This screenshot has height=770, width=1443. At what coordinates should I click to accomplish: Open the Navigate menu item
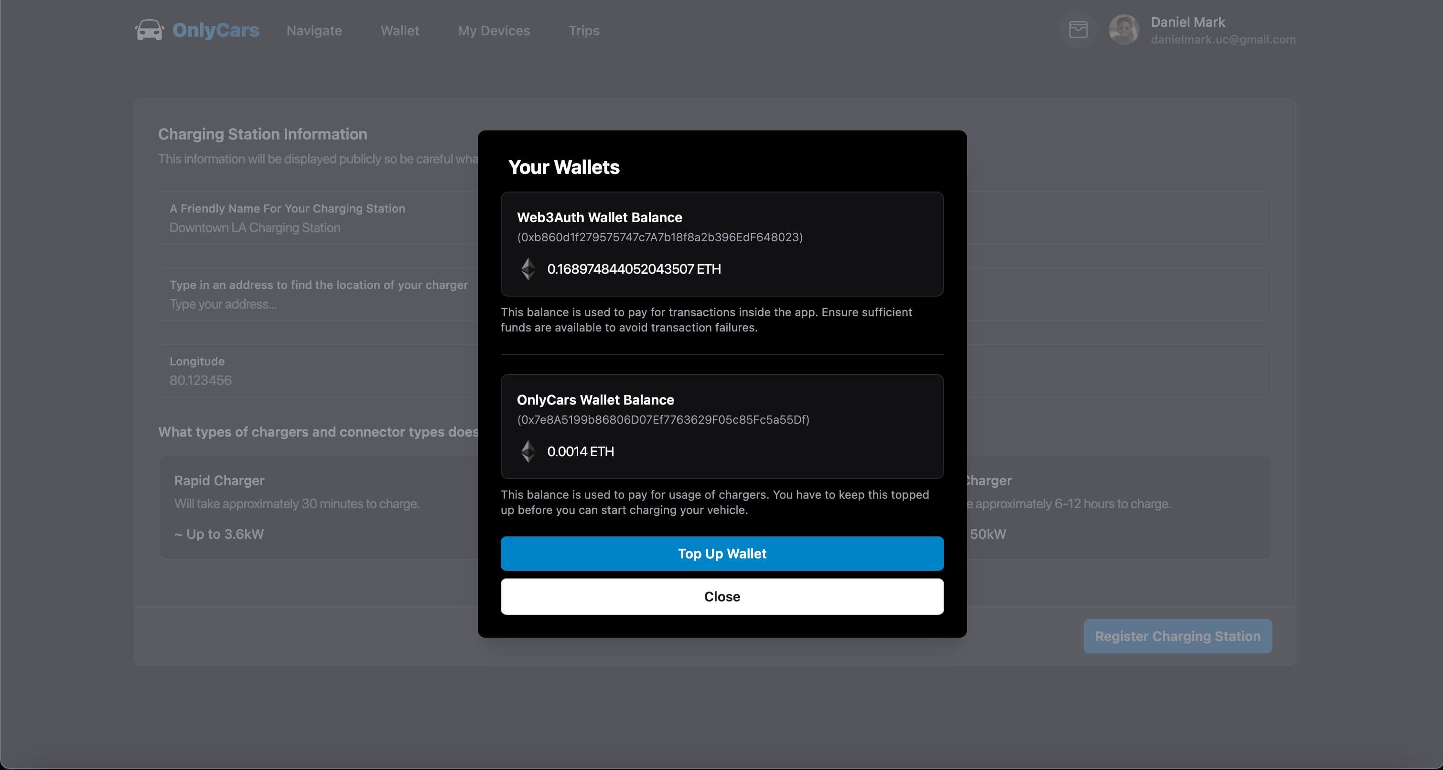point(314,31)
